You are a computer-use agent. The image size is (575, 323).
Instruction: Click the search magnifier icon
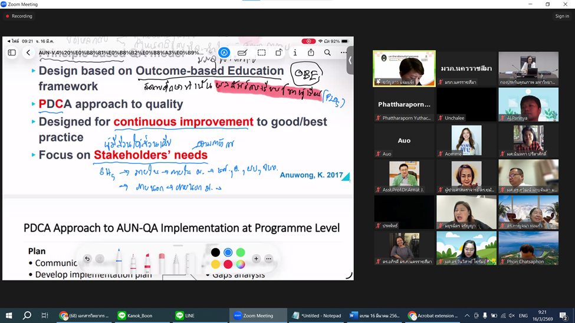pyautogui.click(x=327, y=52)
